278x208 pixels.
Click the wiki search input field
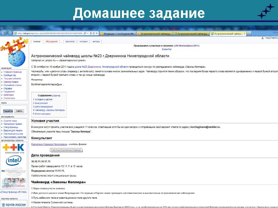(14, 107)
